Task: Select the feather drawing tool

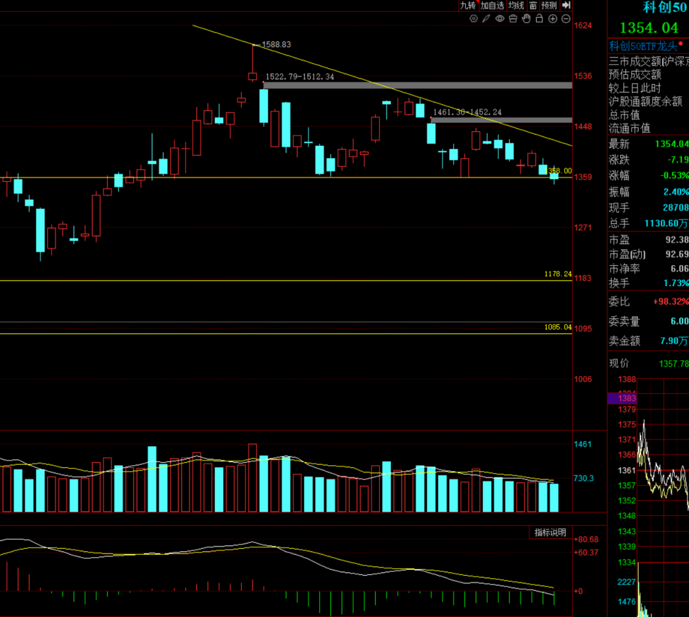Action: tap(486, 18)
